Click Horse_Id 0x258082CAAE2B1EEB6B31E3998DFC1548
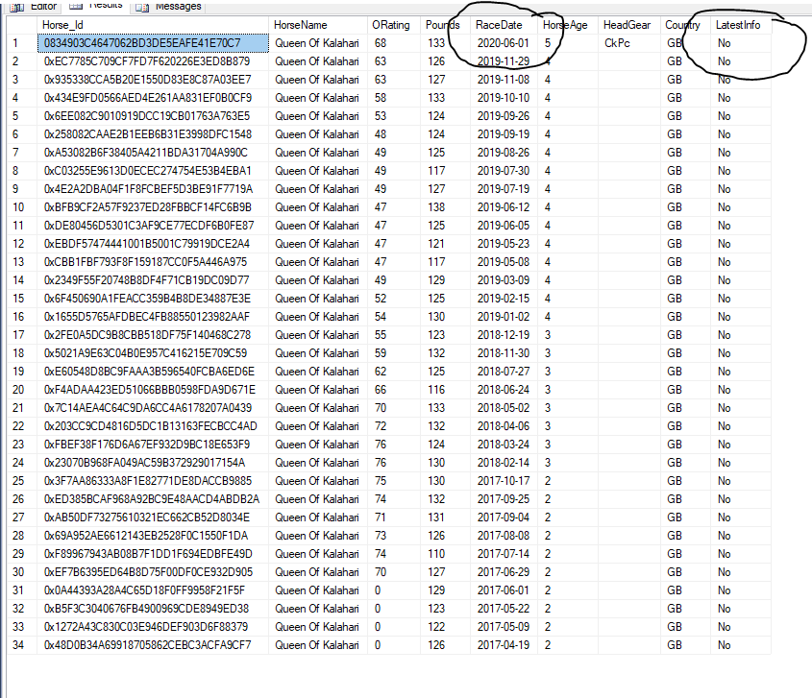This screenshot has height=698, width=812. (x=153, y=134)
